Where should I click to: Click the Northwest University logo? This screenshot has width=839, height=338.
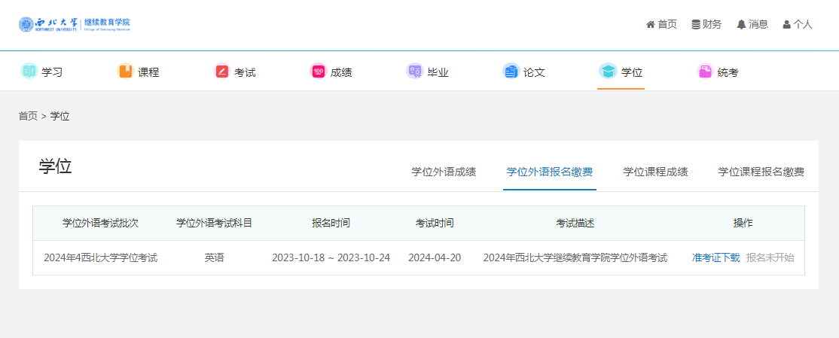click(75, 24)
